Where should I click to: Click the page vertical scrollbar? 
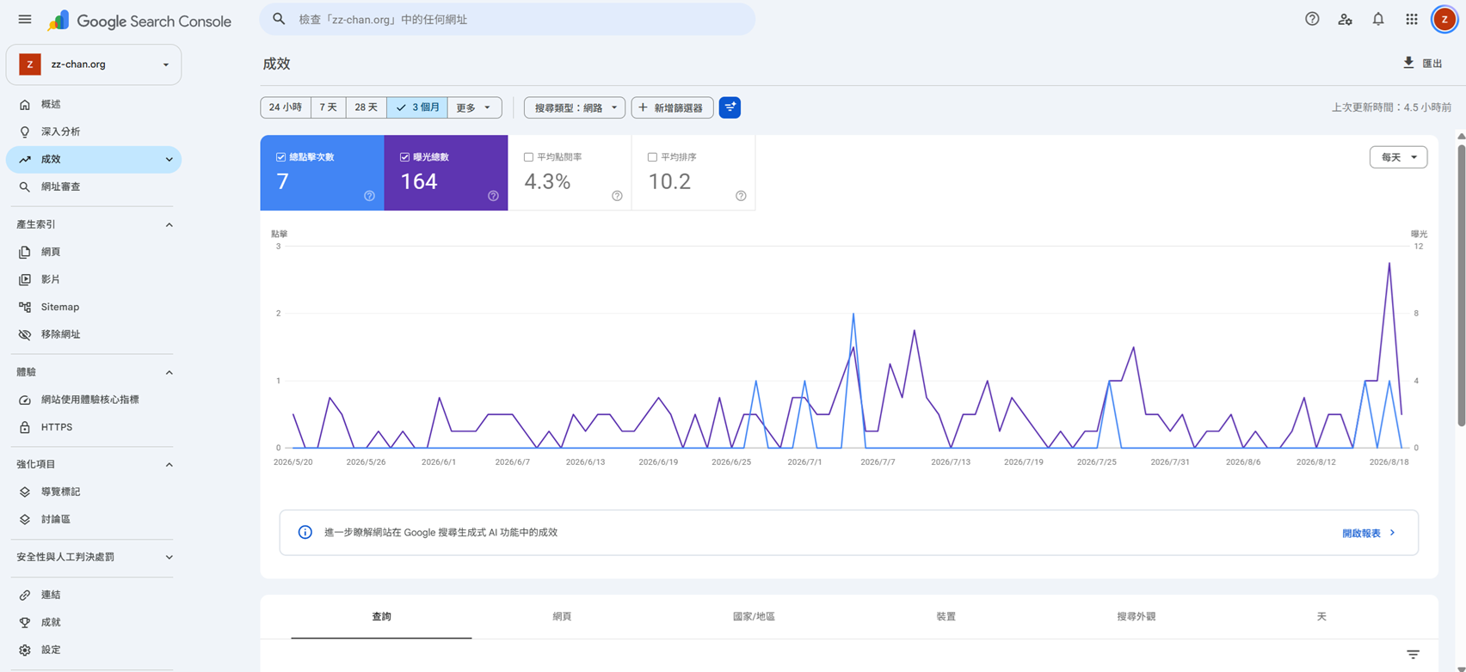1461,285
